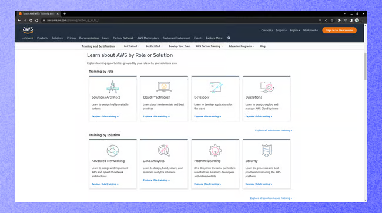This screenshot has height=213, width=382.
Task: Open Develop Your Team link
Action: pos(180,46)
